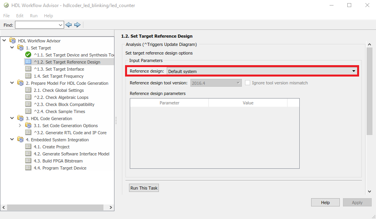Open the File menu

(x=6, y=16)
